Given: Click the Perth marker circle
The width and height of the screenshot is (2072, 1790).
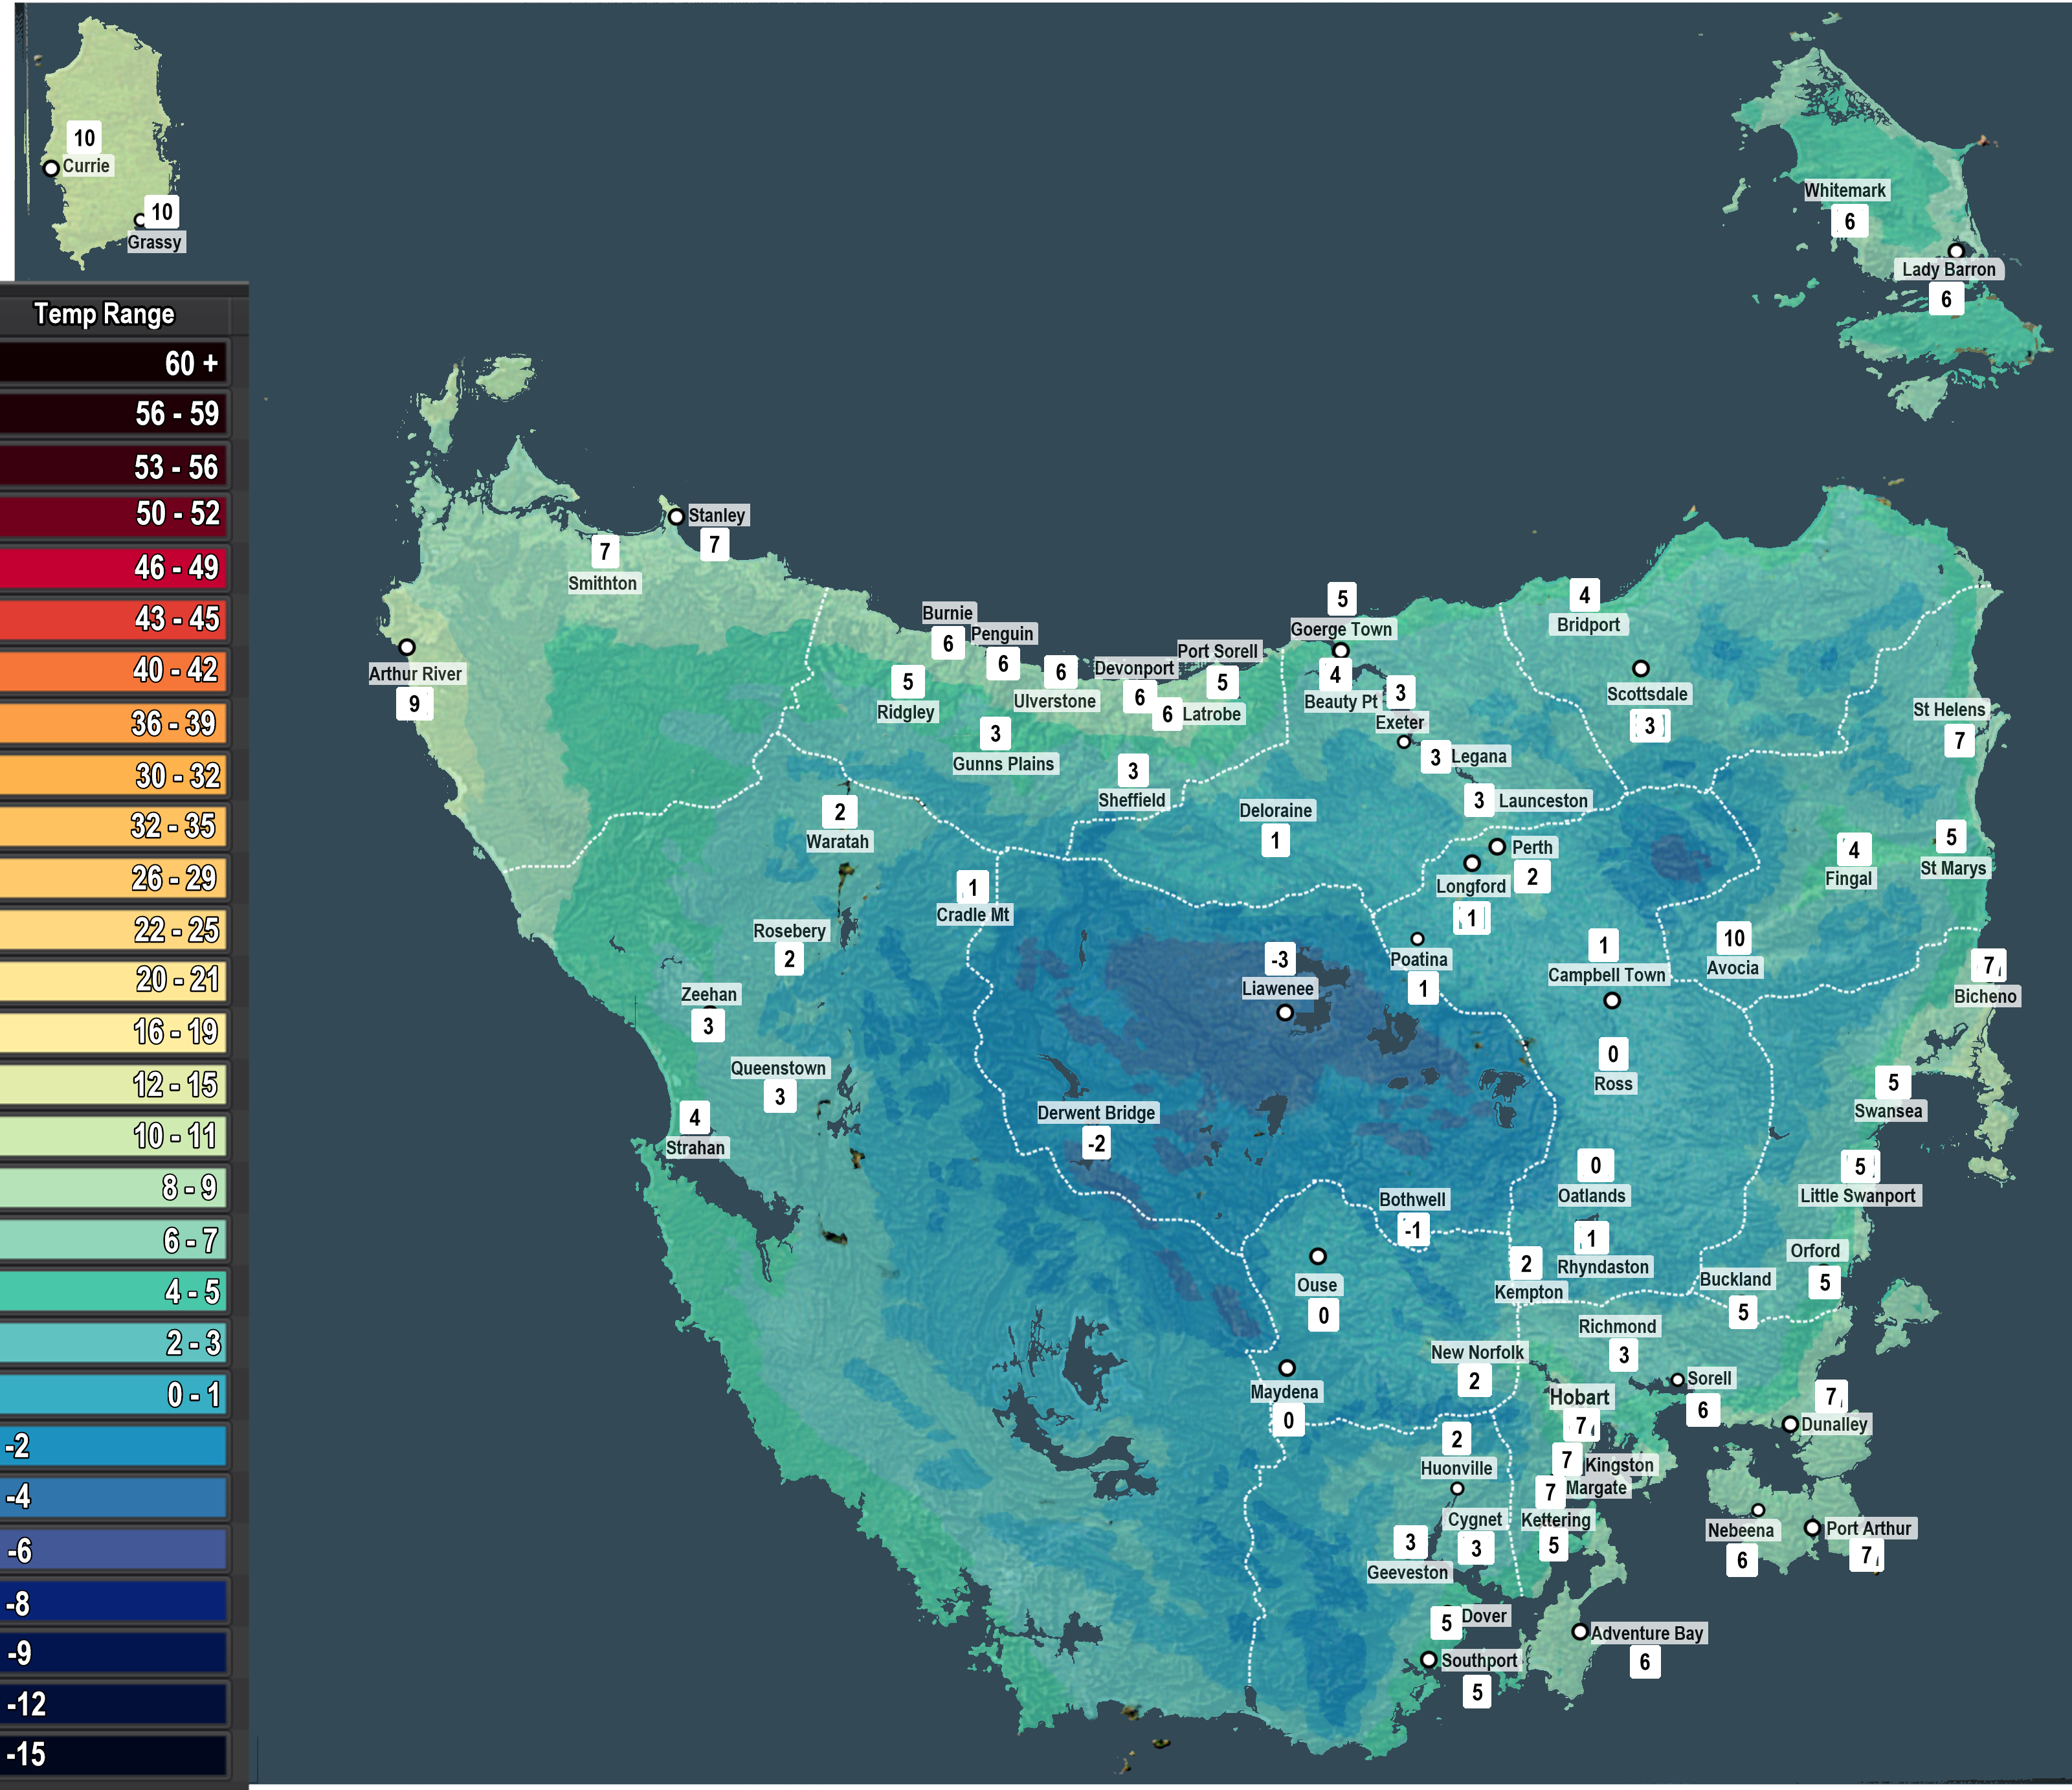Looking at the screenshot, I should (x=1497, y=846).
